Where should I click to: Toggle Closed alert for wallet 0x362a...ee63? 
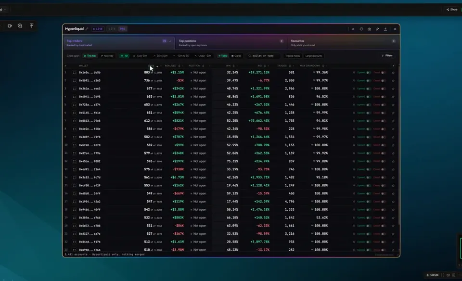coord(384,89)
